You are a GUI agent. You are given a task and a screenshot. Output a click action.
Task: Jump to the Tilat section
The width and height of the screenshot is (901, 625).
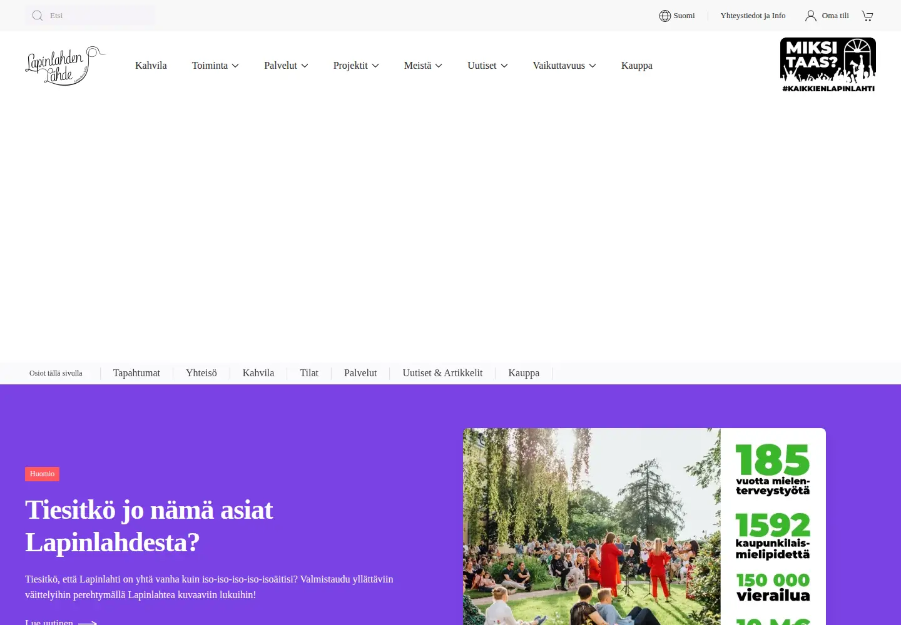pyautogui.click(x=309, y=373)
